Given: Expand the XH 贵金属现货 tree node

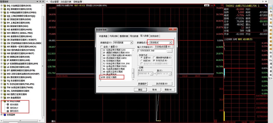Looking at the screenshot, I should click(x=2, y=98).
